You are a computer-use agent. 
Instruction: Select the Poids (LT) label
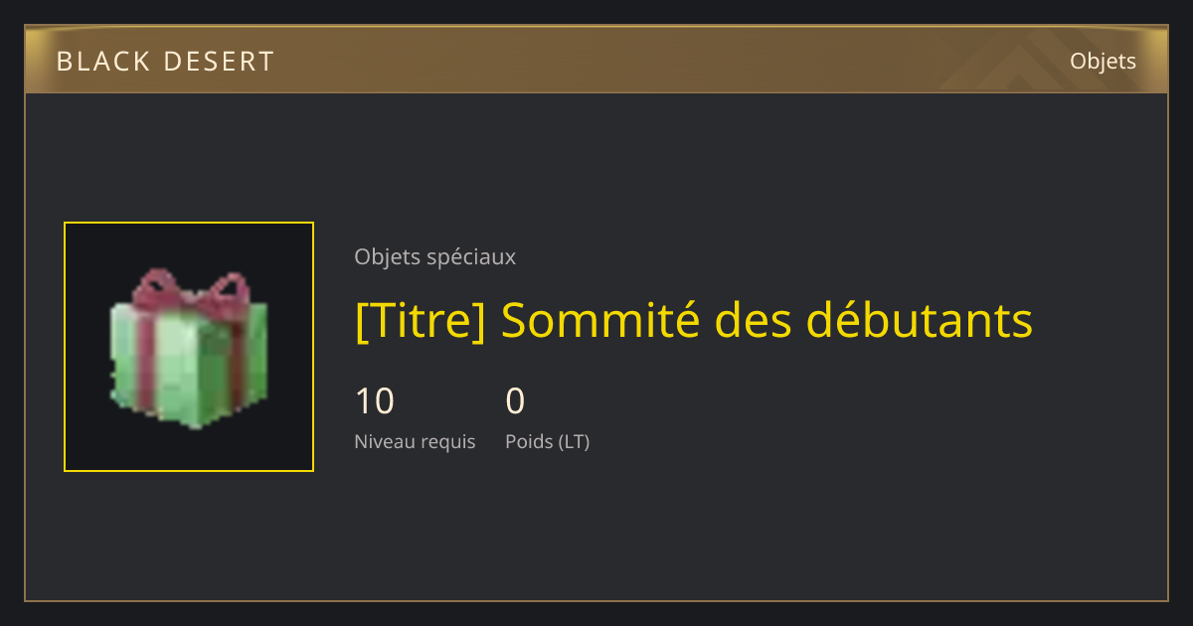click(547, 442)
